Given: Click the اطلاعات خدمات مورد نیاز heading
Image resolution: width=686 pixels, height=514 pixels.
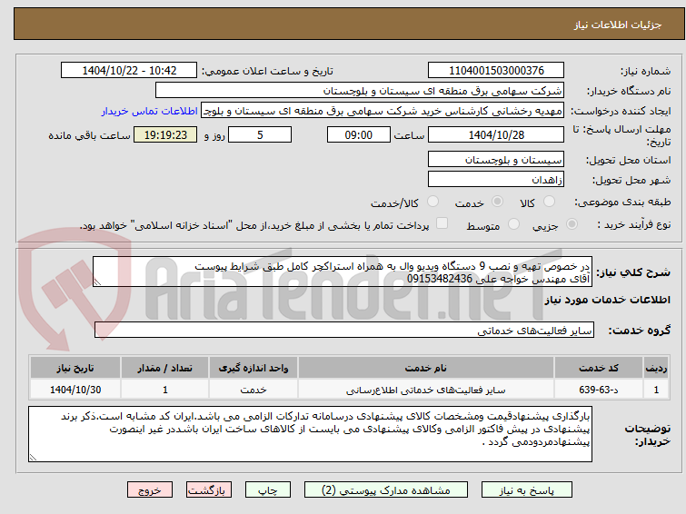Looking at the screenshot, I should (607, 300).
